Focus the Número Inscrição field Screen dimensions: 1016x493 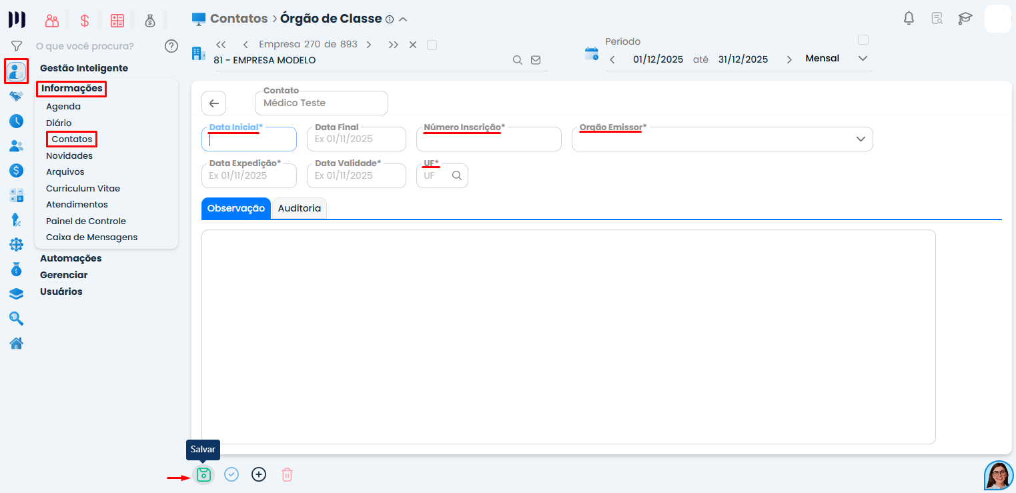point(489,139)
